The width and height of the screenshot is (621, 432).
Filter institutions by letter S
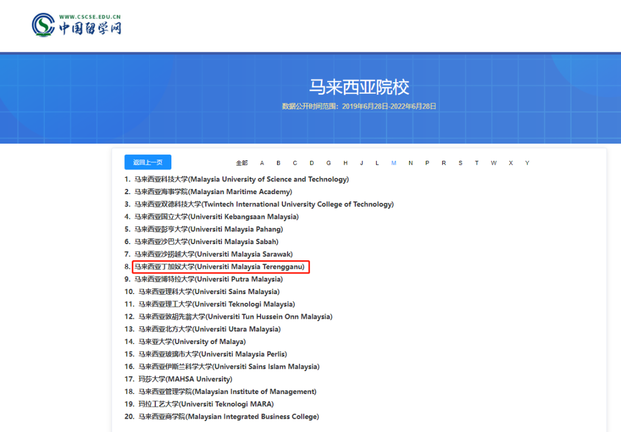[460, 163]
